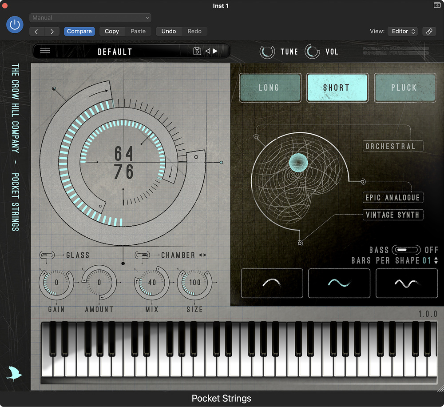Select the LONG articulation tab
This screenshot has height=407, width=444.
click(269, 88)
